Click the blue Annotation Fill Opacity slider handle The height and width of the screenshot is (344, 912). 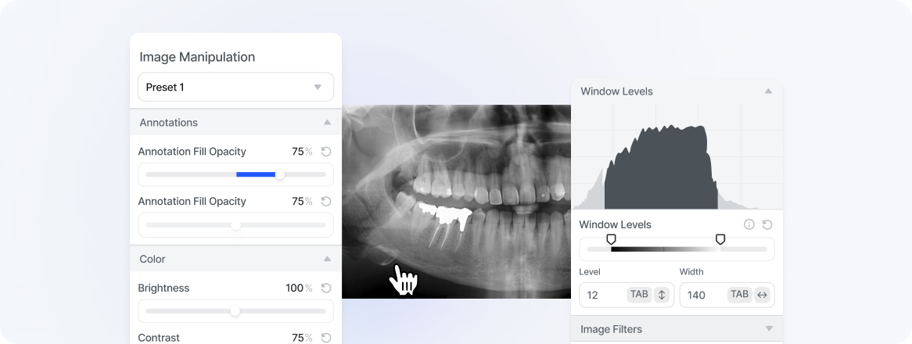click(x=280, y=174)
